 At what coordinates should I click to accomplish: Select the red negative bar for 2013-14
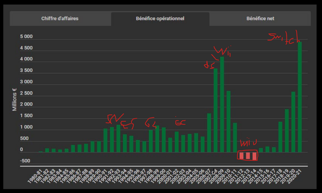coord(254,156)
